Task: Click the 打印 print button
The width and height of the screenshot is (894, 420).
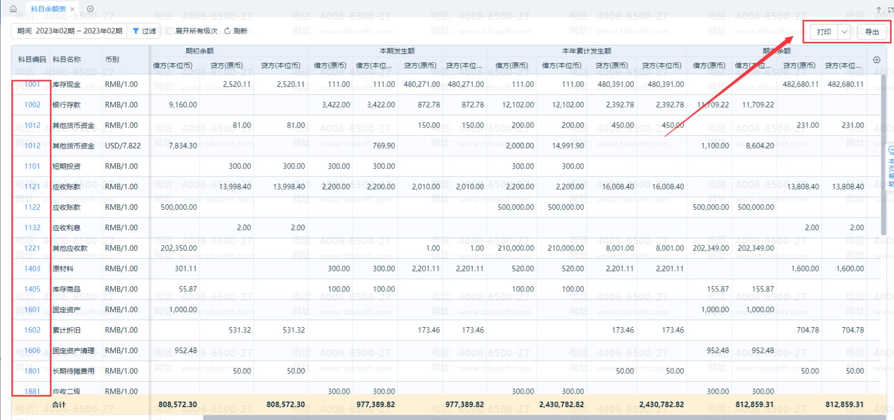Action: [x=824, y=32]
